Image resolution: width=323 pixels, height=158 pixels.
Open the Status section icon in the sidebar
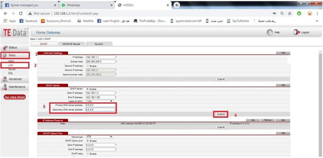click(x=5, y=48)
